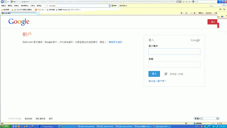Click the security lock icon in address bar
Image resolution: width=227 pixels, height=128 pixels.
[x=180, y=2]
